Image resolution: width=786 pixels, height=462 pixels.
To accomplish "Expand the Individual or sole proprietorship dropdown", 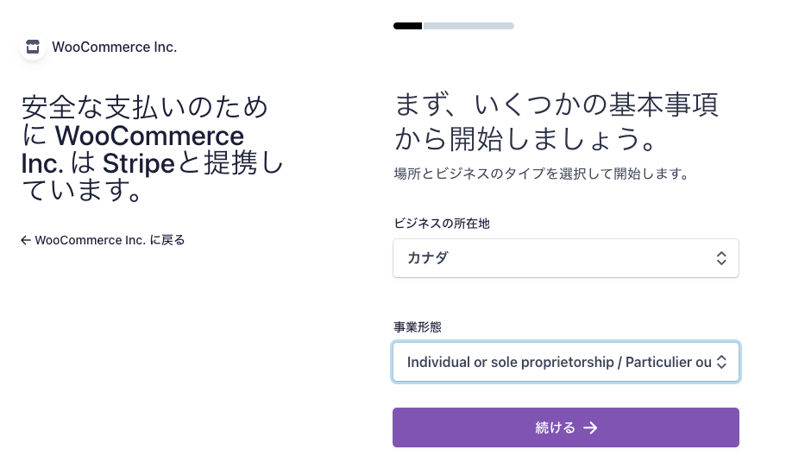I will [x=559, y=362].
